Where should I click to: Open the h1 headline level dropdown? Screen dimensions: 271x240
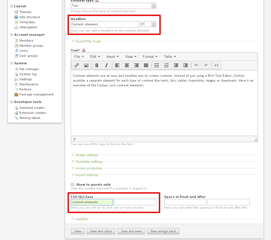tap(154, 24)
